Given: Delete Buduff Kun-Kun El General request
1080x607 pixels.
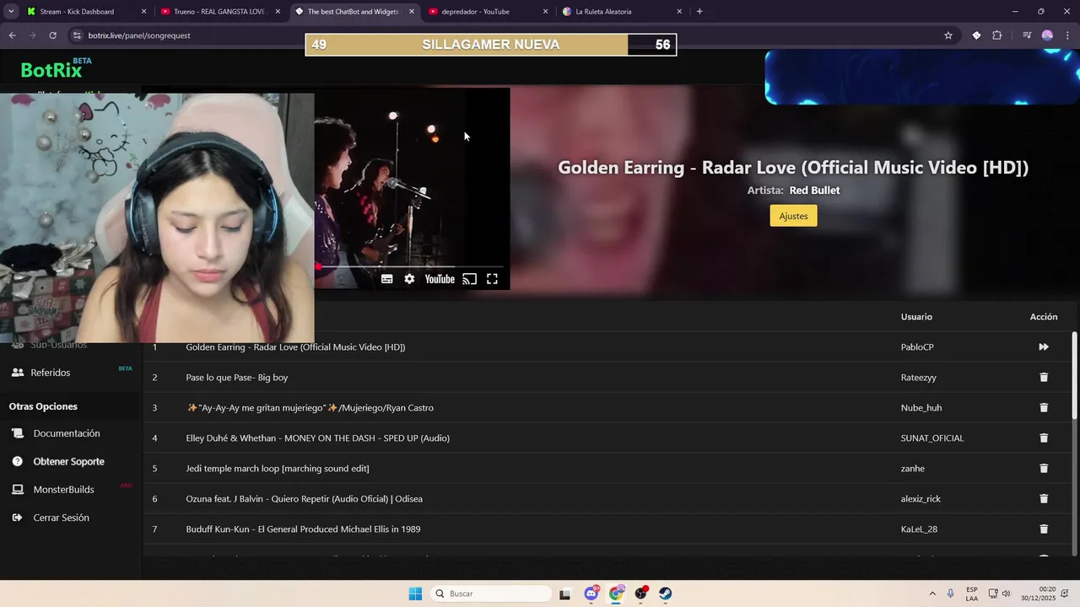Looking at the screenshot, I should pos(1044,529).
